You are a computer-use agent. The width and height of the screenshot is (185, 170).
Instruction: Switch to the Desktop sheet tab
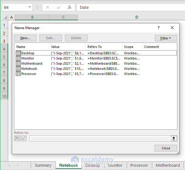click(x=93, y=165)
